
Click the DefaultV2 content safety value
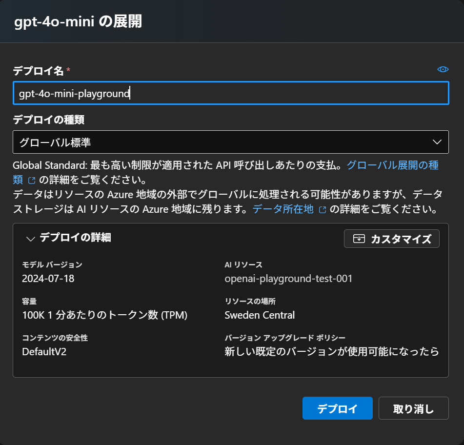tap(44, 351)
